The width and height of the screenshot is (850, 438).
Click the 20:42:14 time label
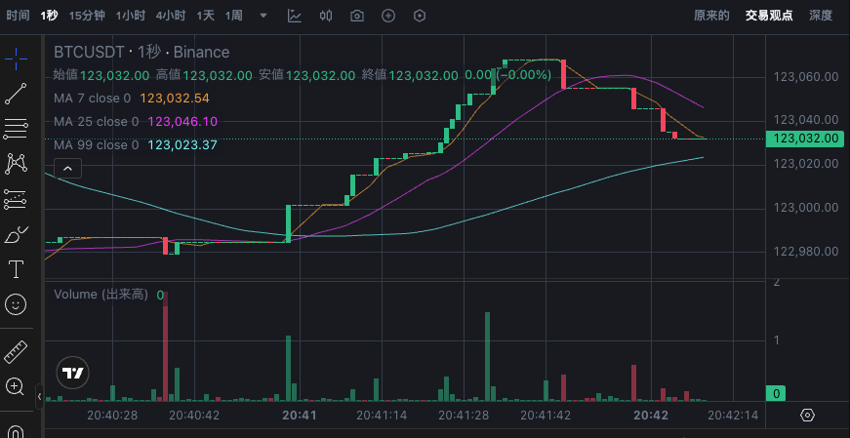[x=732, y=416]
